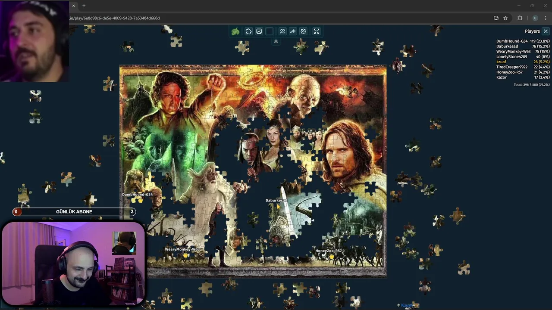Open the browser extensions puzzle icon
The width and height of the screenshot is (552, 310).
520,18
